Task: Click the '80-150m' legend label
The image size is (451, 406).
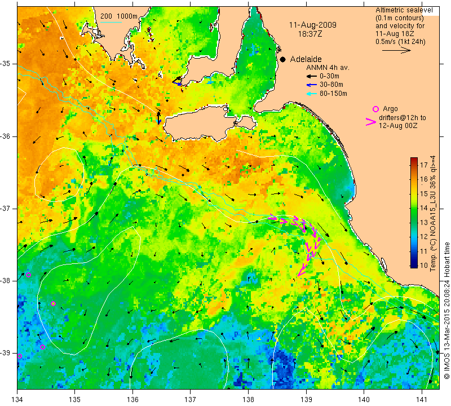Action: [x=333, y=94]
